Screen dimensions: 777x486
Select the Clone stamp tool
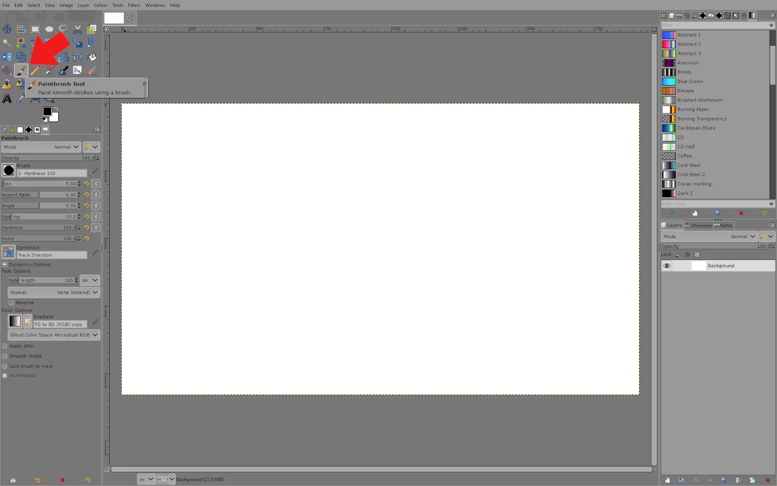(x=7, y=84)
